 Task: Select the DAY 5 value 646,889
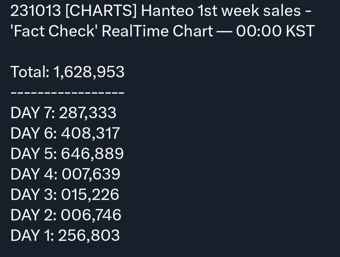[92, 154]
